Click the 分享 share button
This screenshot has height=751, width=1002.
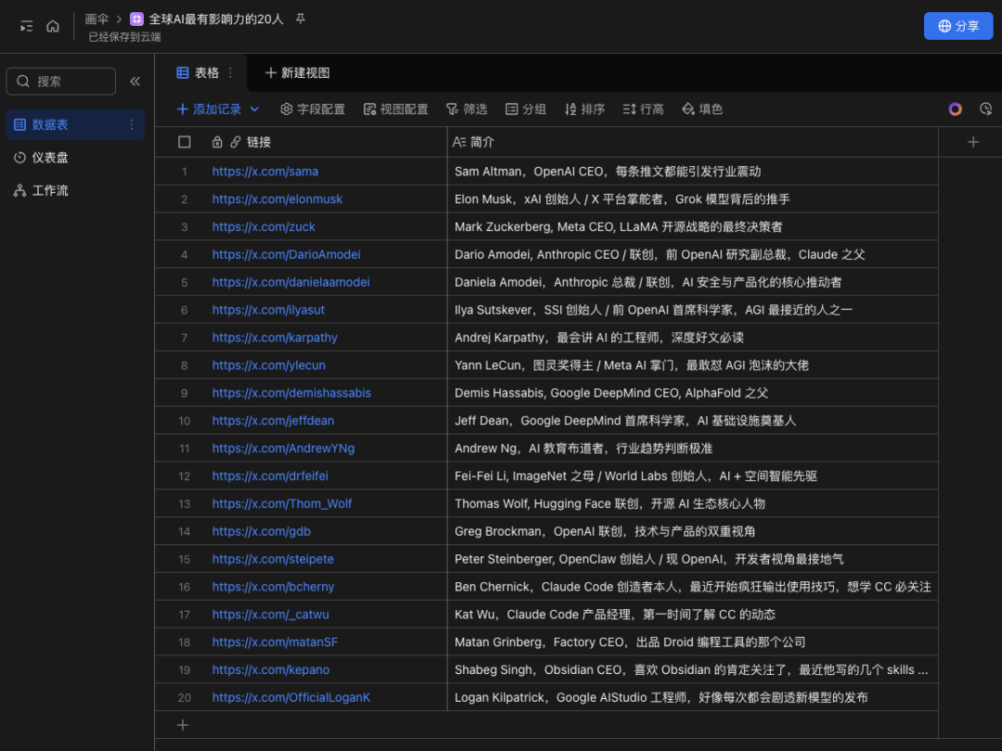957,26
